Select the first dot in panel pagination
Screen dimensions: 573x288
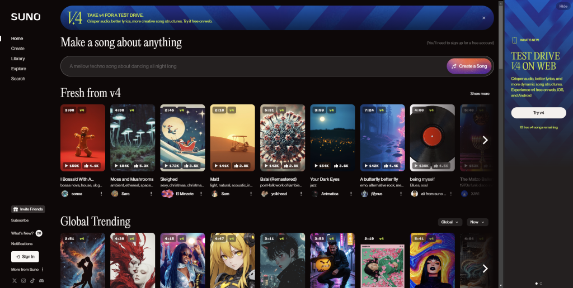(x=537, y=284)
